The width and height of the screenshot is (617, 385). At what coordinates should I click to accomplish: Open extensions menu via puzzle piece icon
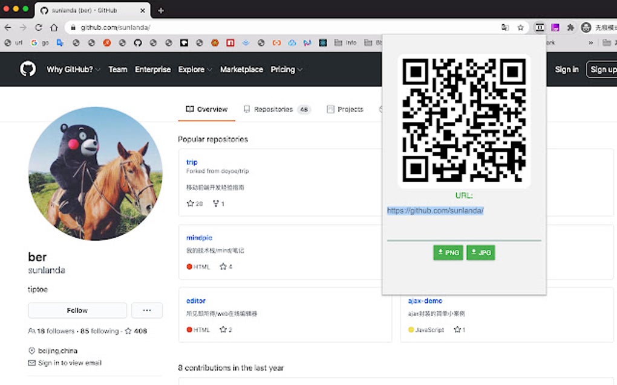(571, 28)
